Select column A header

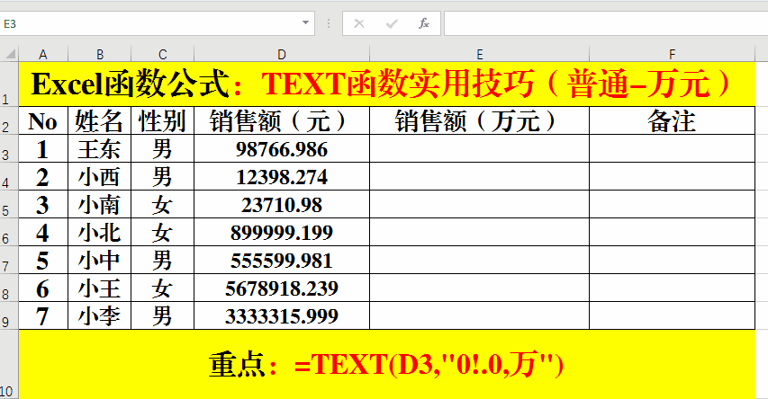tap(43, 54)
